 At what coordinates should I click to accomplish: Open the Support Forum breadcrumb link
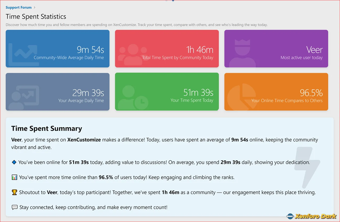19,7
